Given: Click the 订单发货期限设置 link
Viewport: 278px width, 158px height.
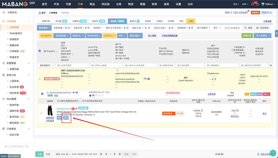Looking at the screenshot, I should [x=170, y=36].
